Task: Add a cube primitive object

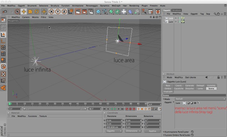Action: coord(98,12)
